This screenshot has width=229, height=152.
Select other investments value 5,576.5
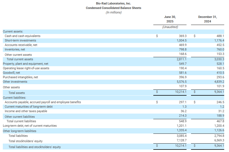[x=181, y=82]
